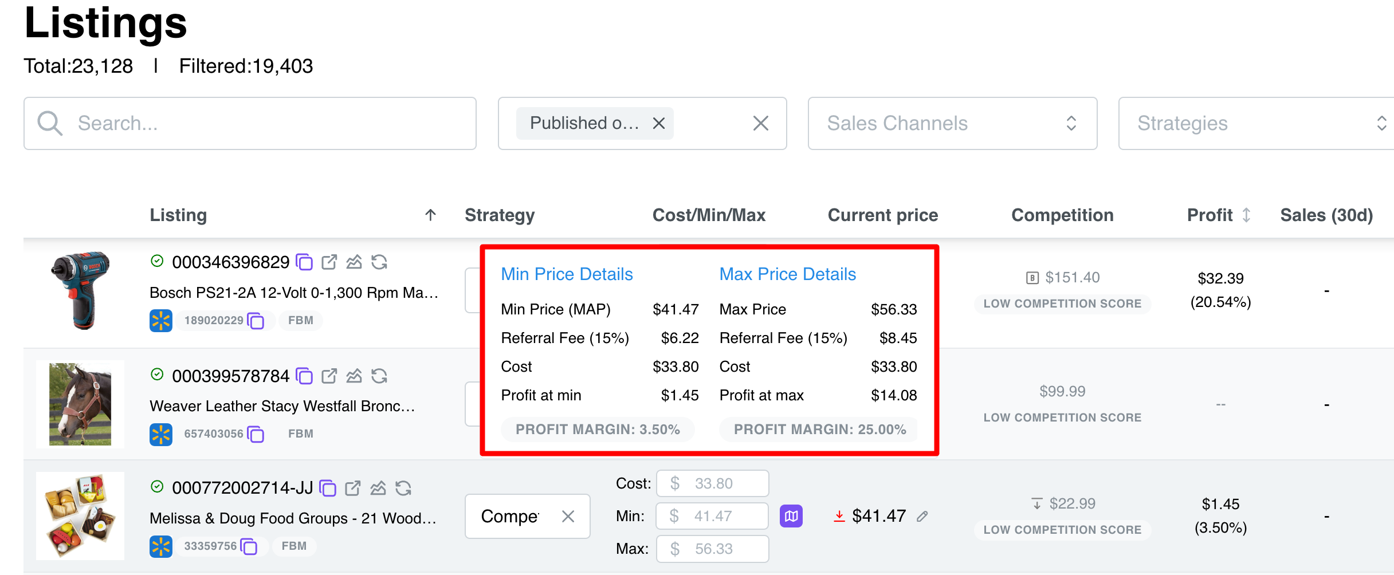Clear all selected status filters
1394x575 pixels.
coord(761,123)
